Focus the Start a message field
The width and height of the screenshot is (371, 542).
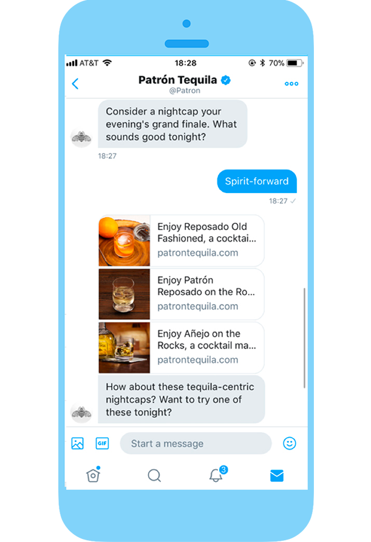tap(196, 443)
